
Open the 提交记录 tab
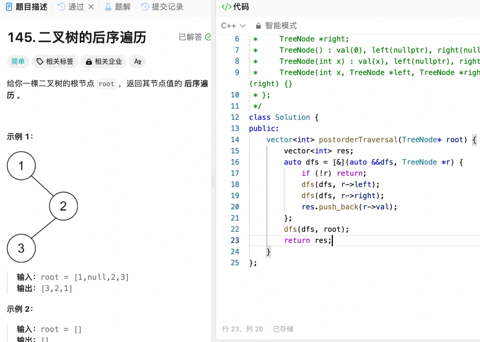coord(162,7)
